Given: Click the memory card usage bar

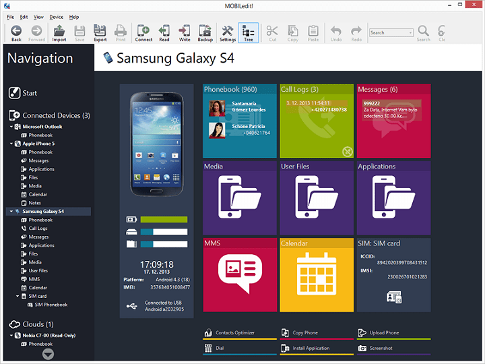Looking at the screenshot, I should 164,244.
